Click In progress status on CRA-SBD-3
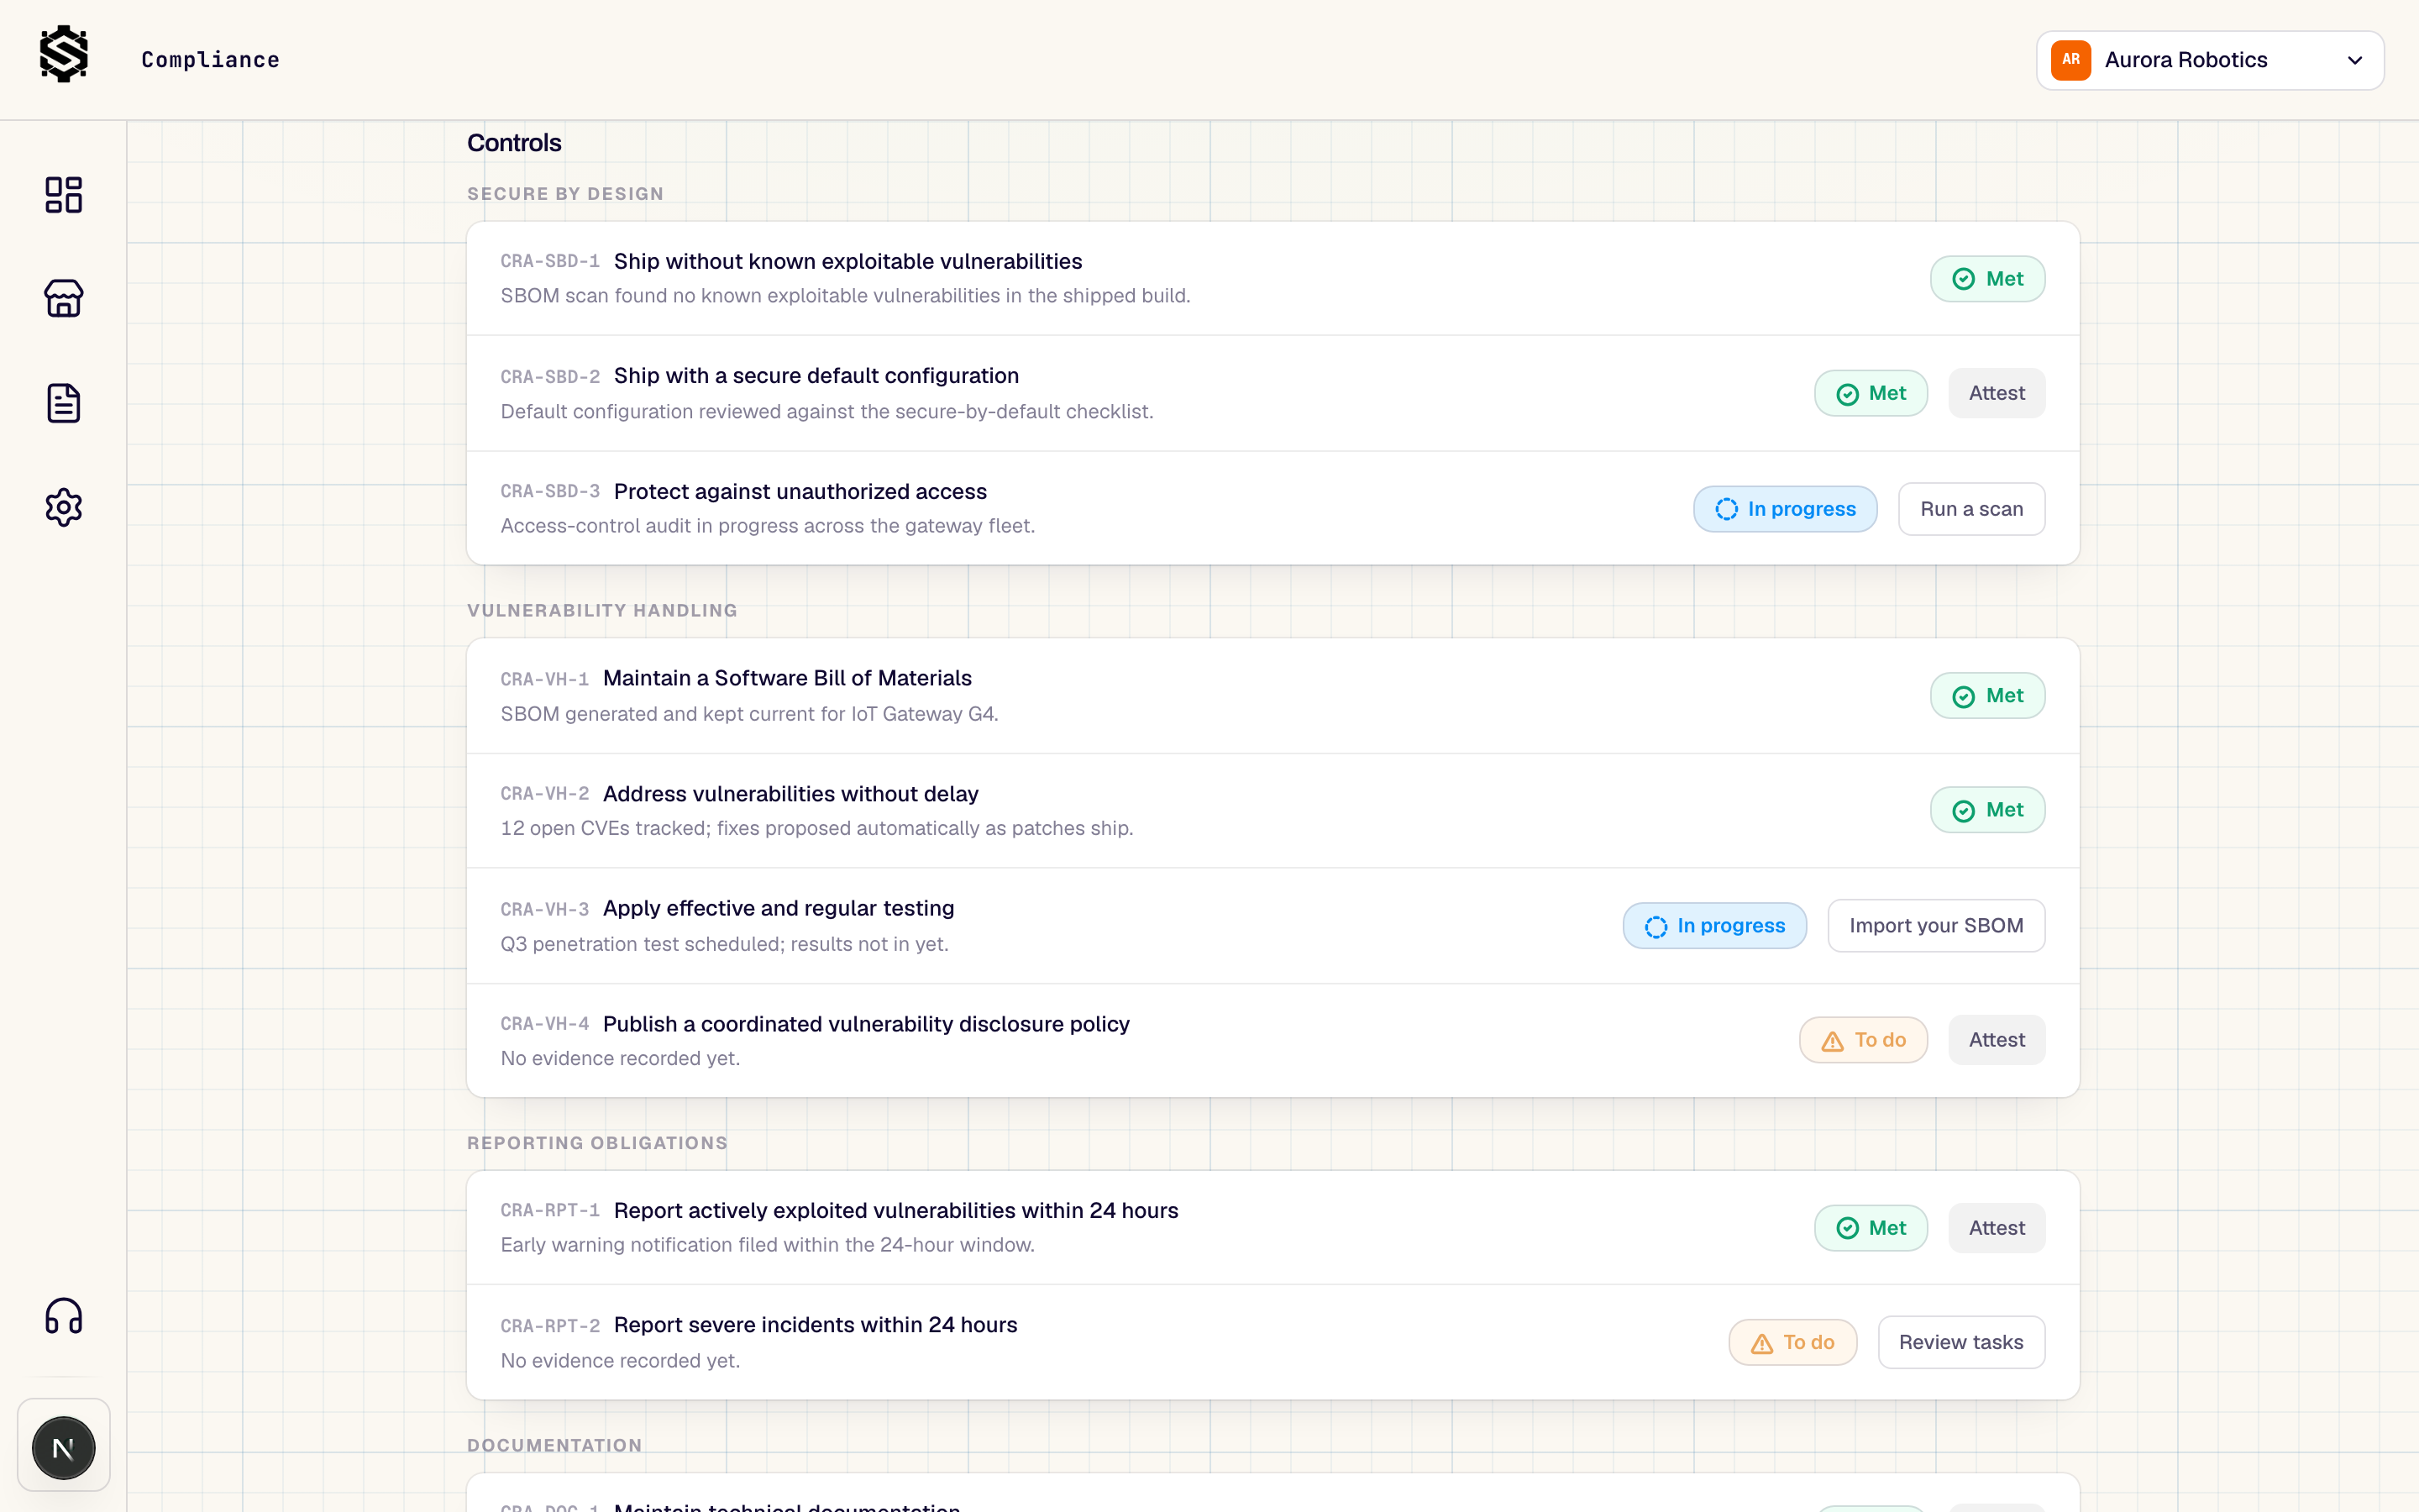 click(x=1784, y=509)
